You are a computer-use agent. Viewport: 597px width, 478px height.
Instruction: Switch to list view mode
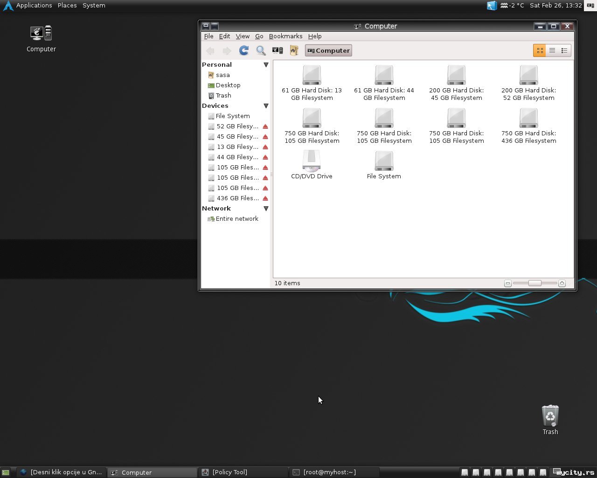point(552,50)
